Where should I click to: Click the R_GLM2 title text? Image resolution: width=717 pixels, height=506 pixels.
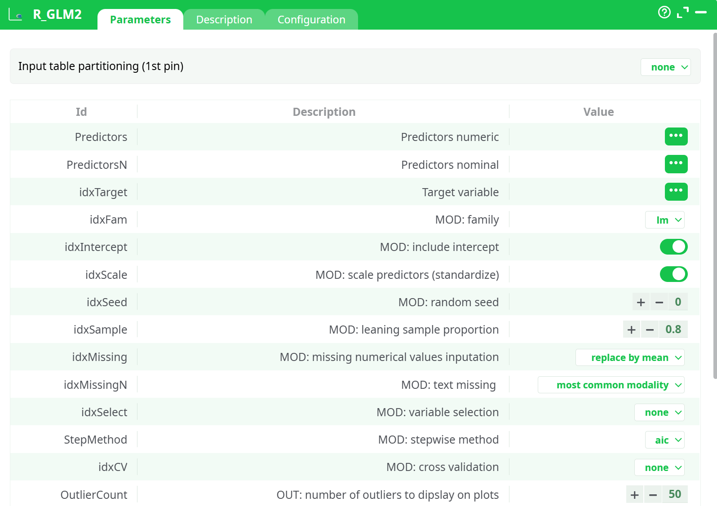click(58, 14)
